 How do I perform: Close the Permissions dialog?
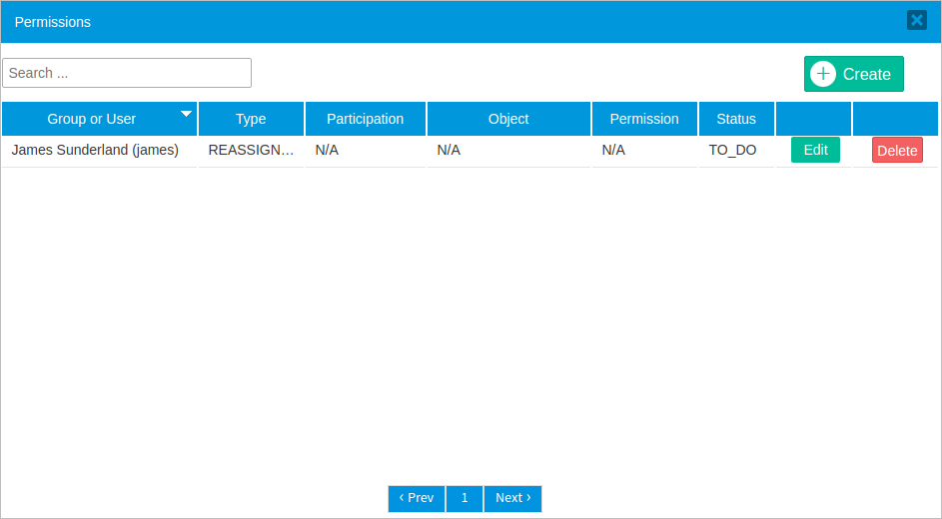click(x=916, y=20)
